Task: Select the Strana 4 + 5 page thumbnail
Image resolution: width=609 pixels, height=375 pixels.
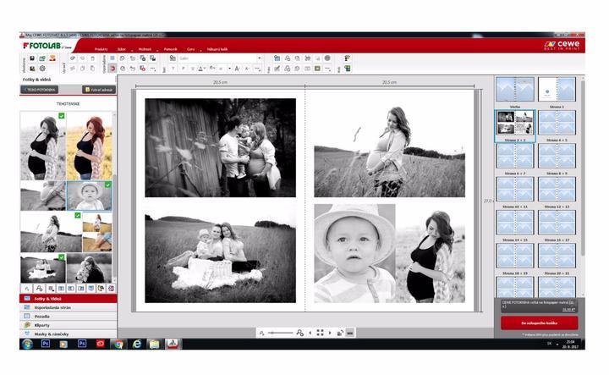Action: point(557,155)
